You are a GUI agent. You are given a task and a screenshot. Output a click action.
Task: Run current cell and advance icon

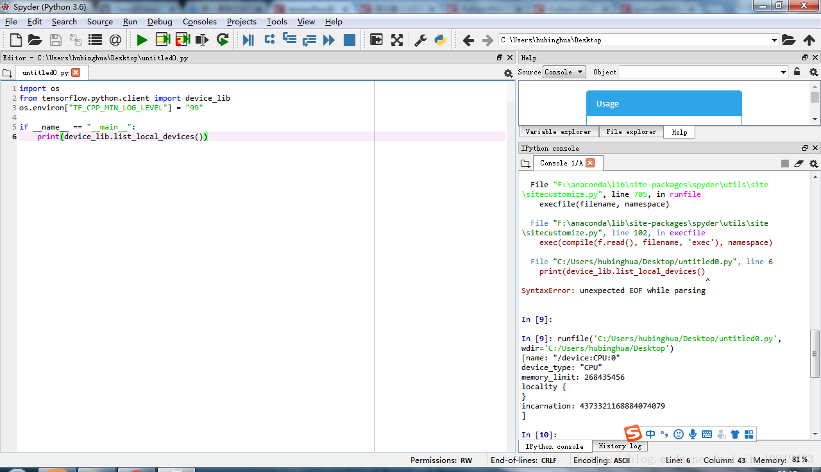coord(182,40)
